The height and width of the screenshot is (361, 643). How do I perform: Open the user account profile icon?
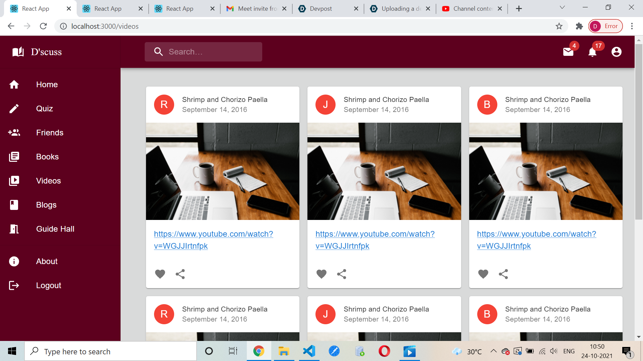coord(616,52)
